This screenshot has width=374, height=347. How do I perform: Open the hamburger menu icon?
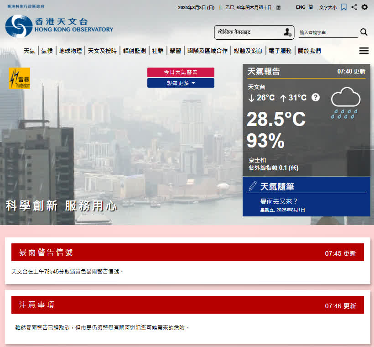tap(364, 51)
